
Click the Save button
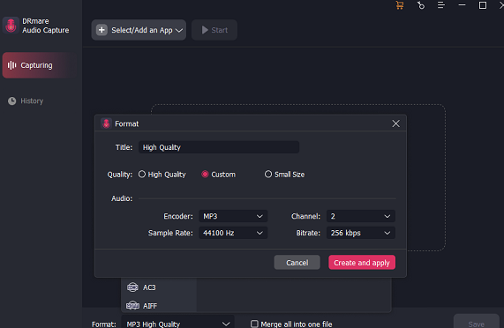(477, 322)
